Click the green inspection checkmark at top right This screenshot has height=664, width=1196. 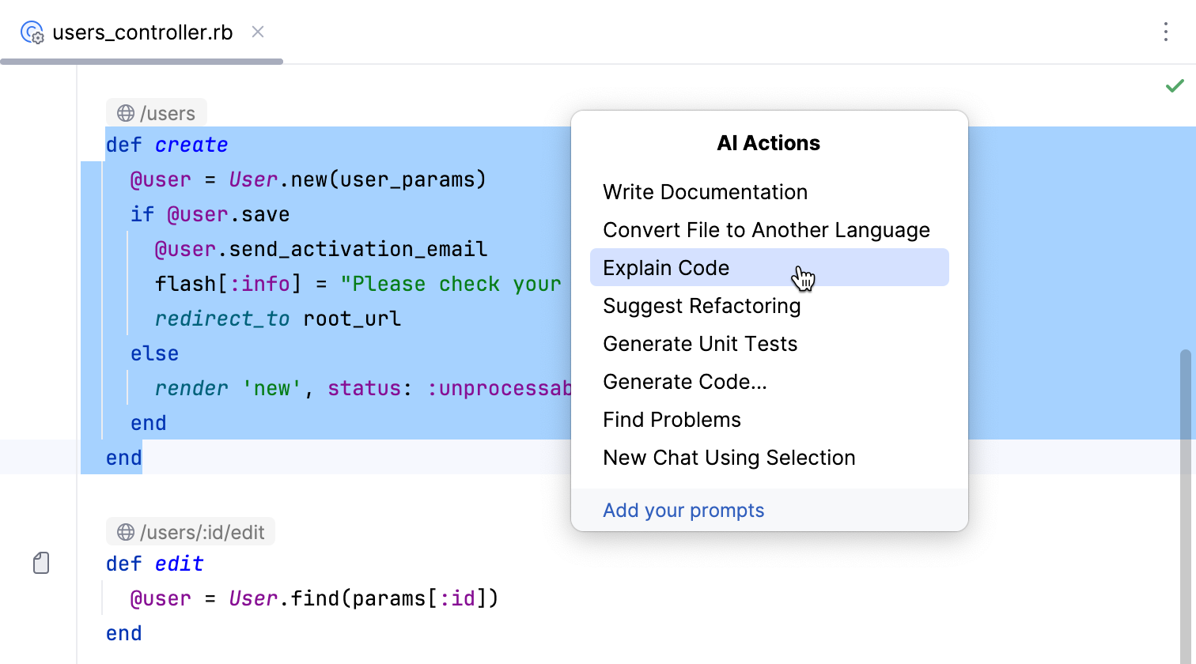(1175, 85)
